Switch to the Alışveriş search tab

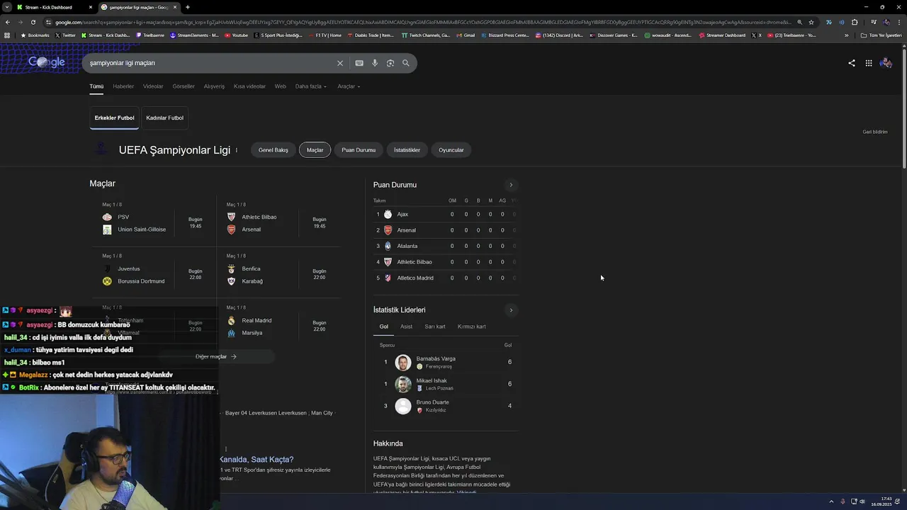coord(214,86)
